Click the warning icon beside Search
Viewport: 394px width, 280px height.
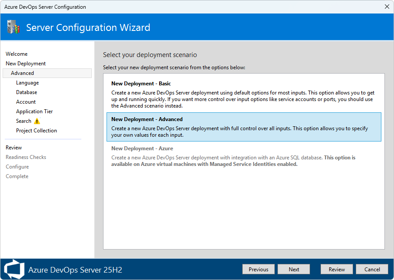pos(37,121)
